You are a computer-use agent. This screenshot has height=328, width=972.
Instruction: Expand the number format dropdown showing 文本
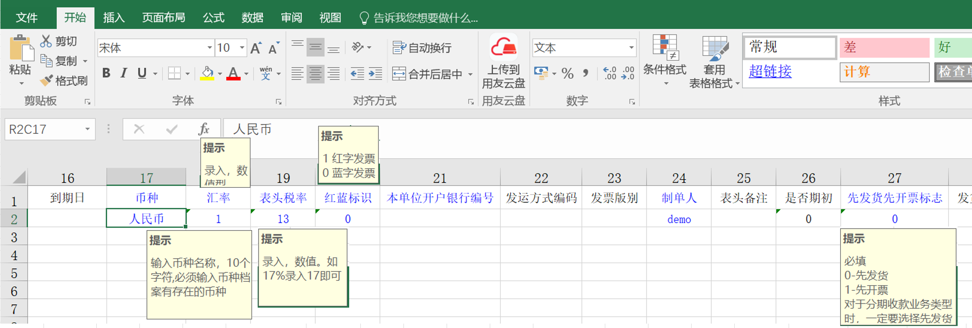631,48
